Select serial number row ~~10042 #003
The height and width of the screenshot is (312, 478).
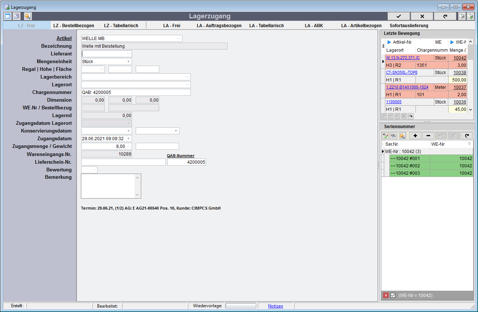[431, 173]
